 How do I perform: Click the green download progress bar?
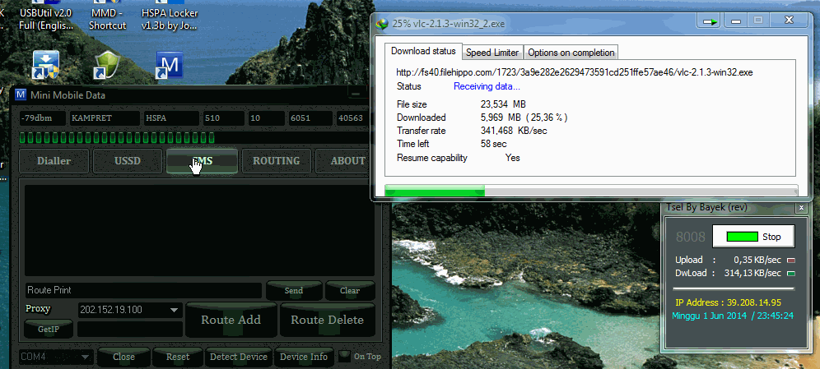435,191
